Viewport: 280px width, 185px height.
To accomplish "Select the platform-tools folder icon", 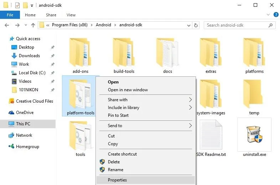I will click(81, 94).
